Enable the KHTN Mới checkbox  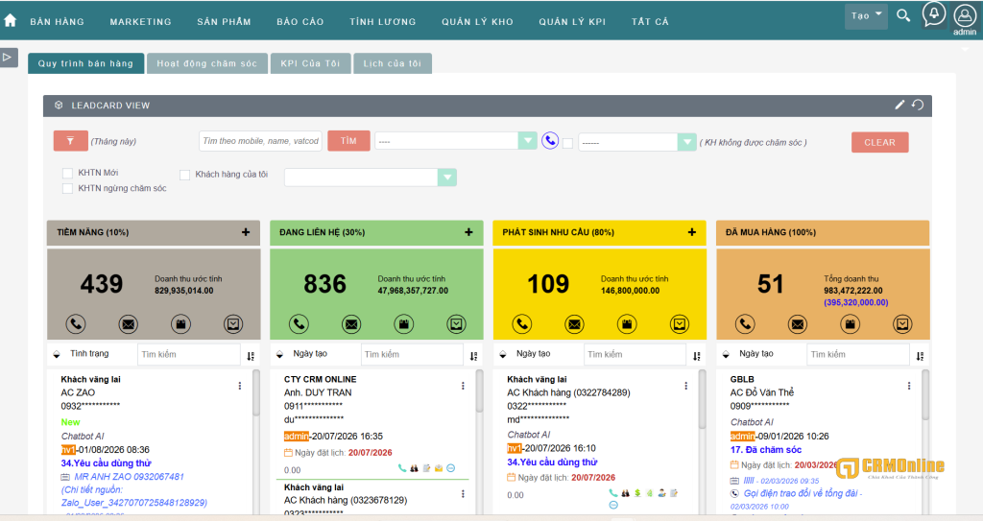click(68, 173)
